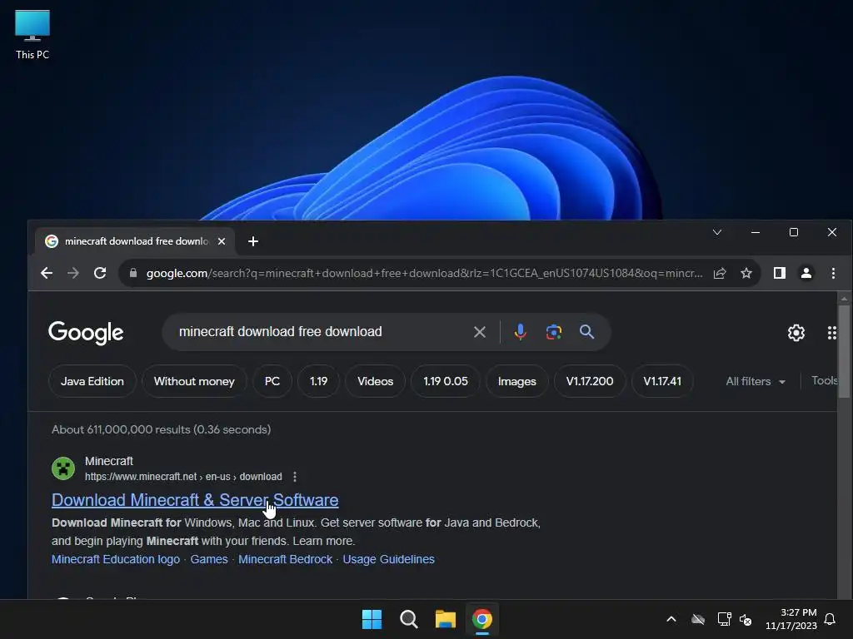Click the Minecraft creeper favicon
The image size is (853, 639).
coord(63,468)
